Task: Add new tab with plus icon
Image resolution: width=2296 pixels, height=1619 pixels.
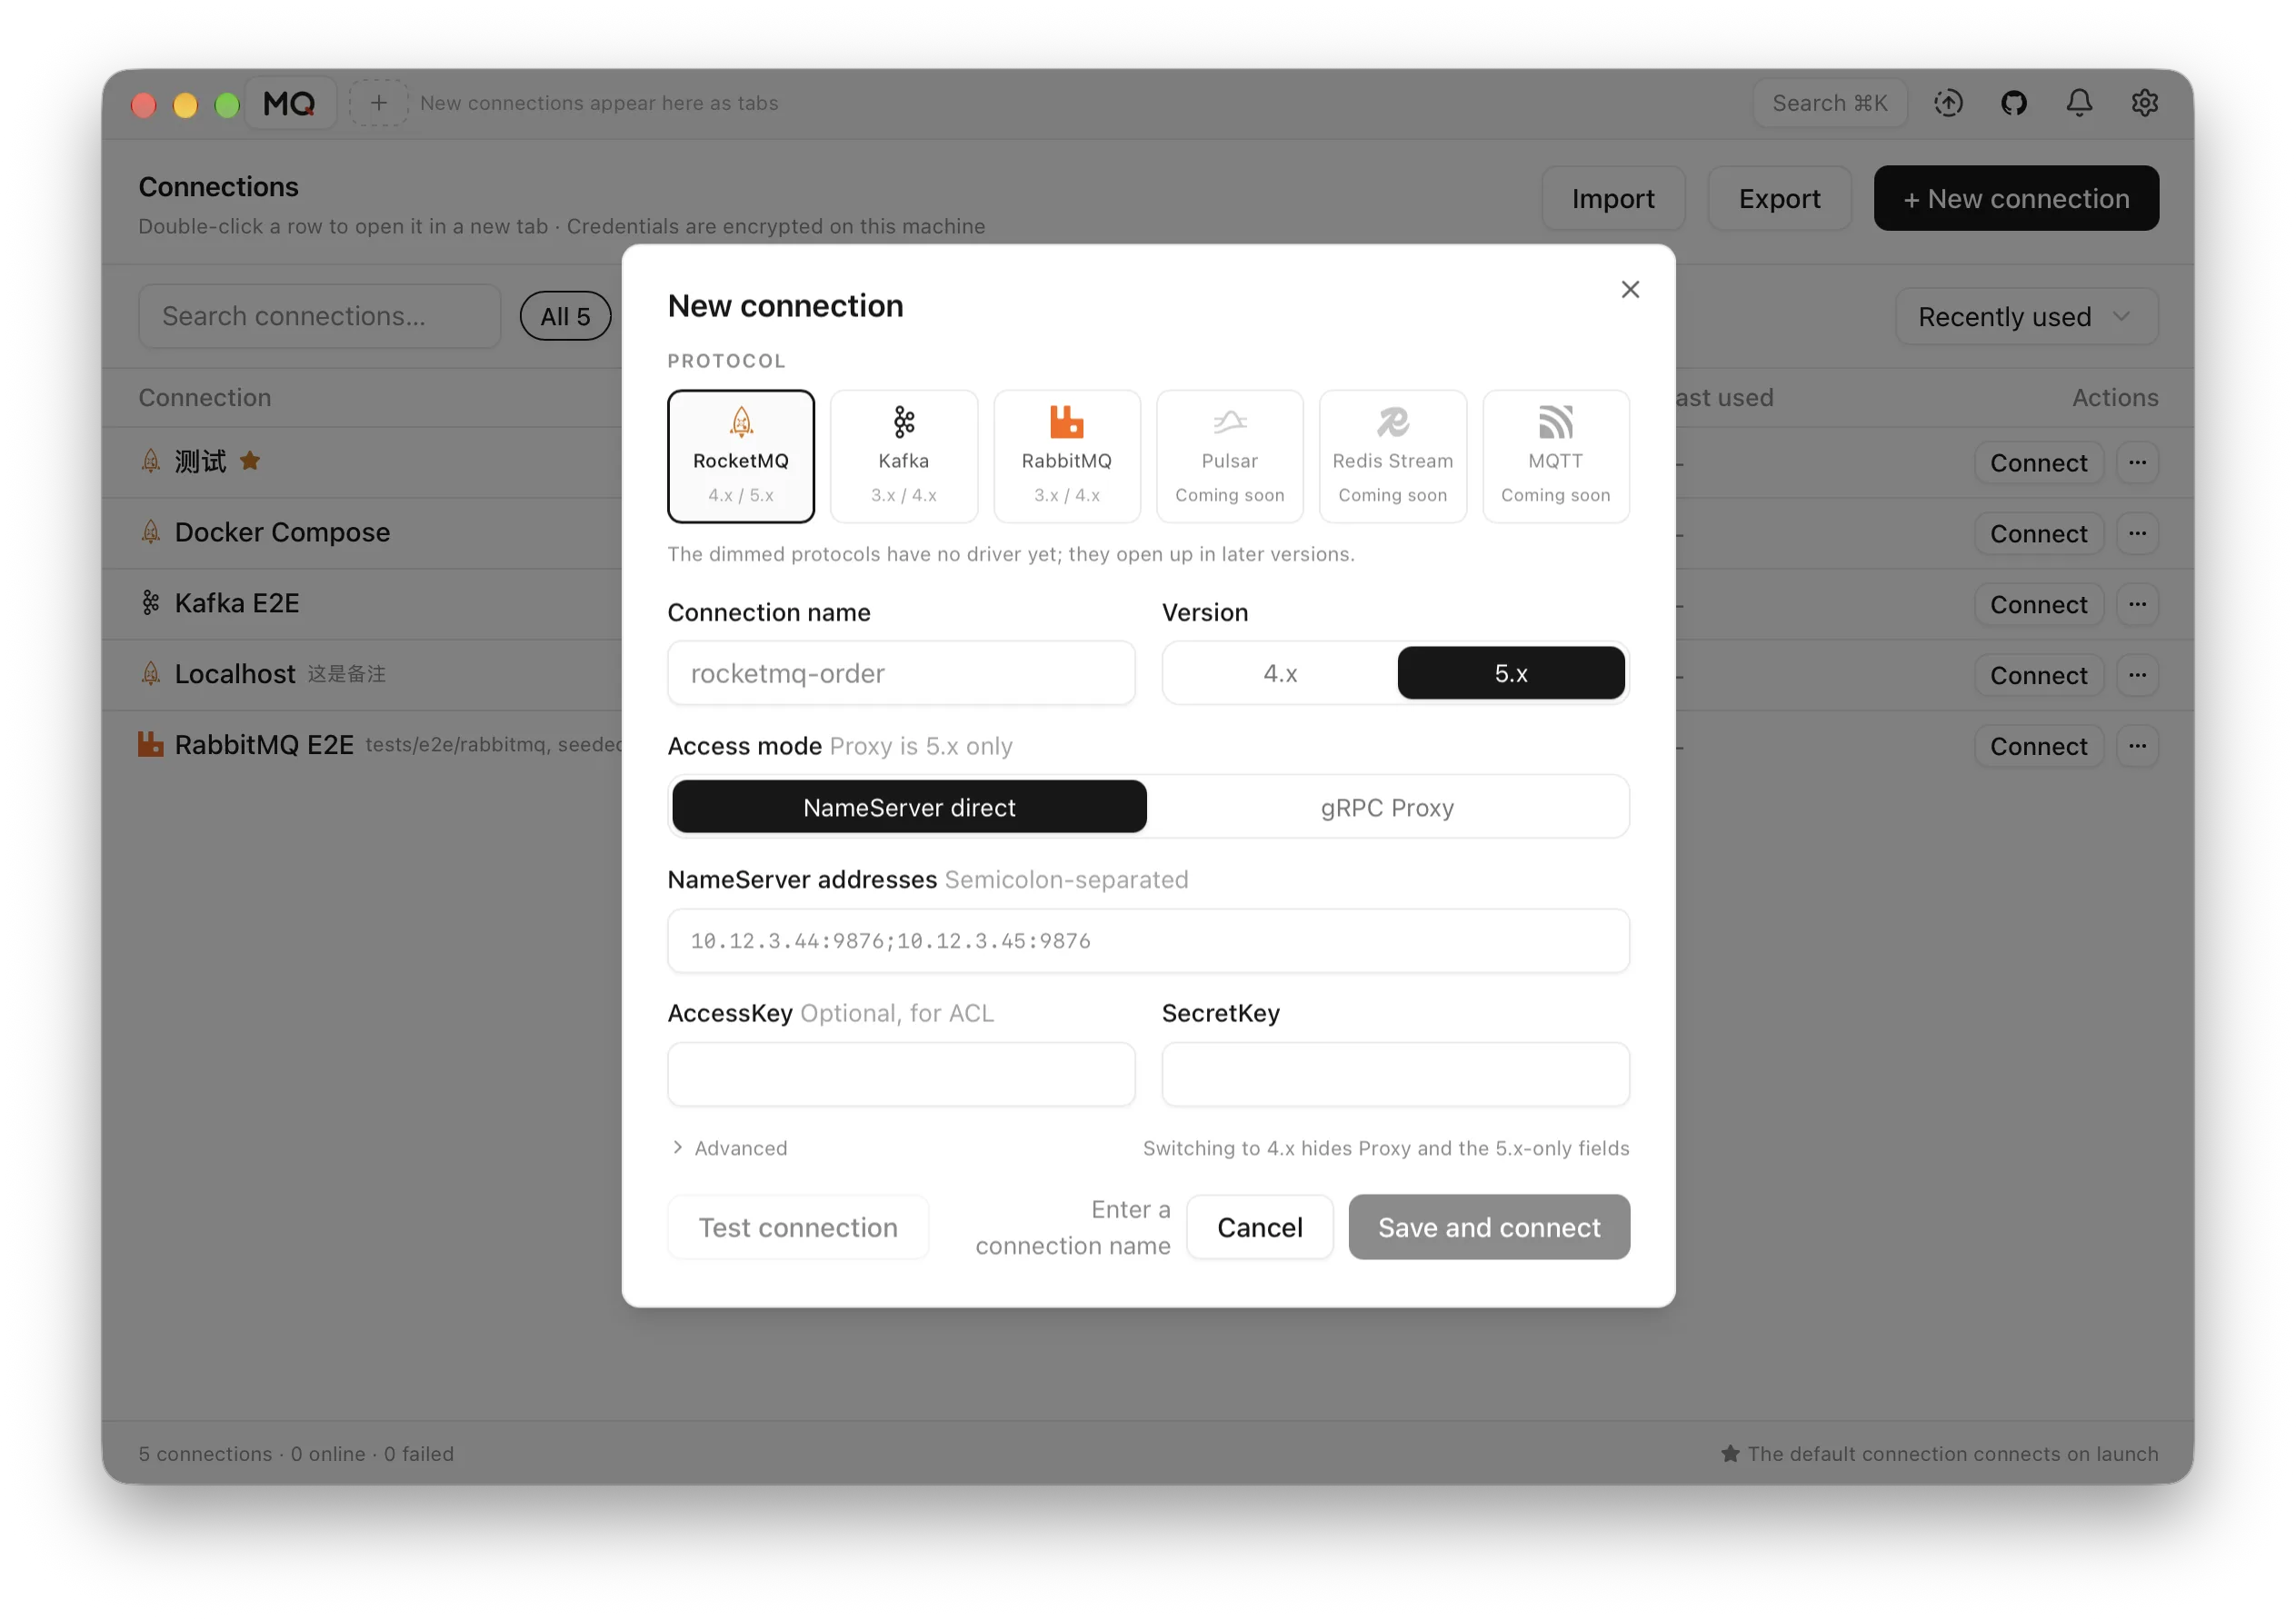Action: point(378,103)
